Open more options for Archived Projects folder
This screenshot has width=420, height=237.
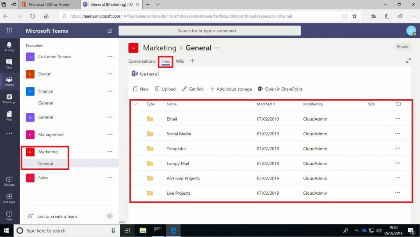[x=398, y=178]
